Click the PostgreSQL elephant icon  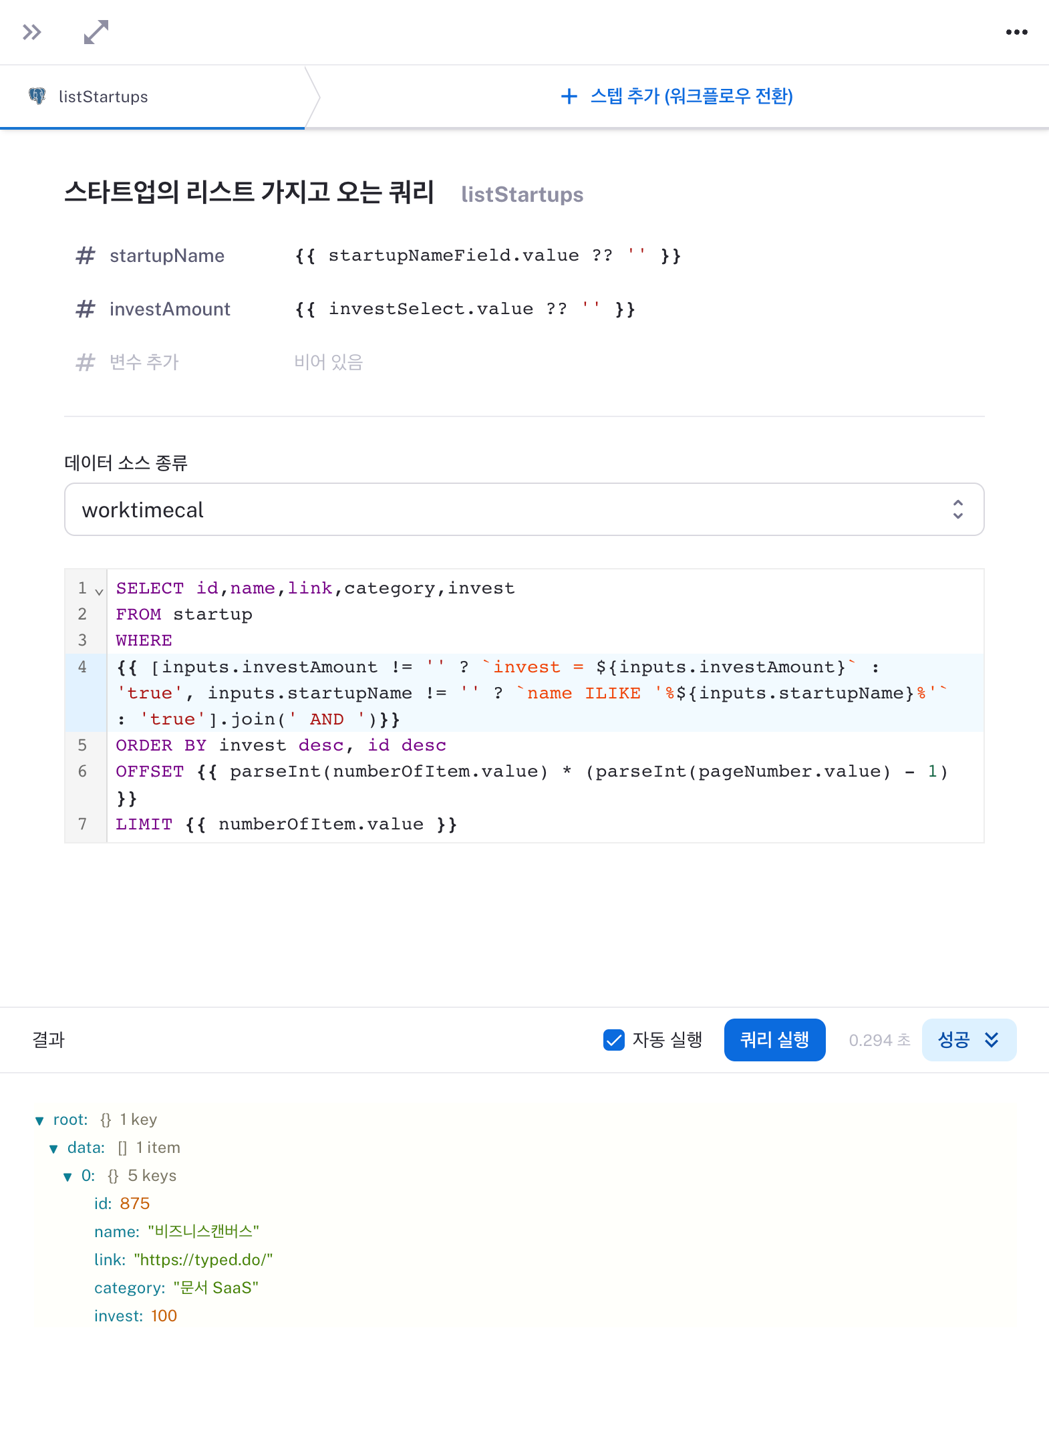tap(37, 96)
